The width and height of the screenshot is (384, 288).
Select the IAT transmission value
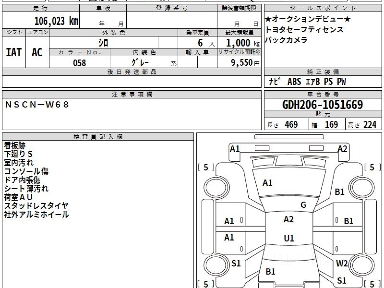pyautogui.click(x=14, y=52)
